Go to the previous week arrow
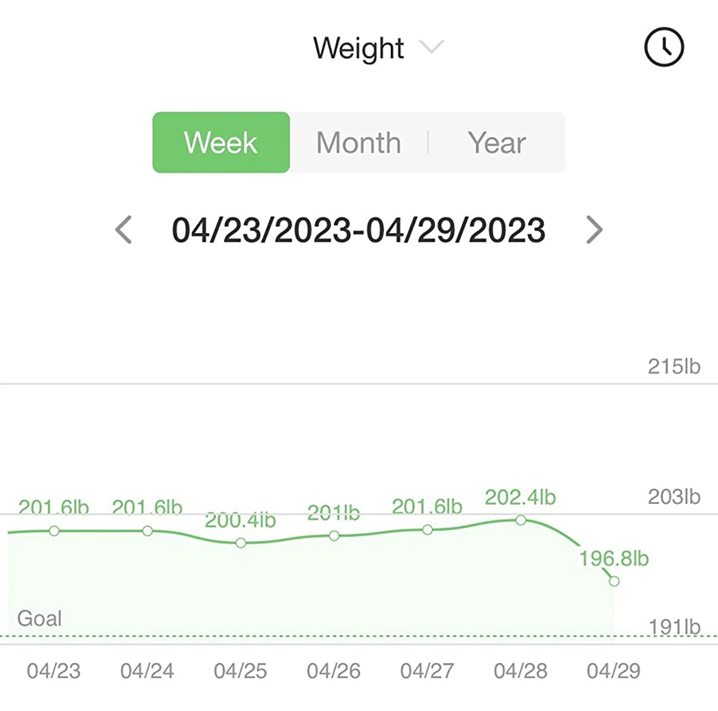 point(124,230)
